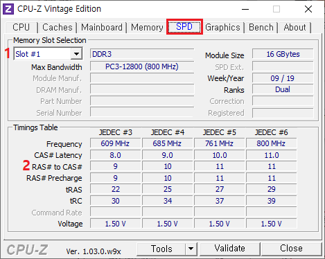This screenshot has width=325, height=259.
Task: Click the tRAS value 22
Action: [x=115, y=189]
